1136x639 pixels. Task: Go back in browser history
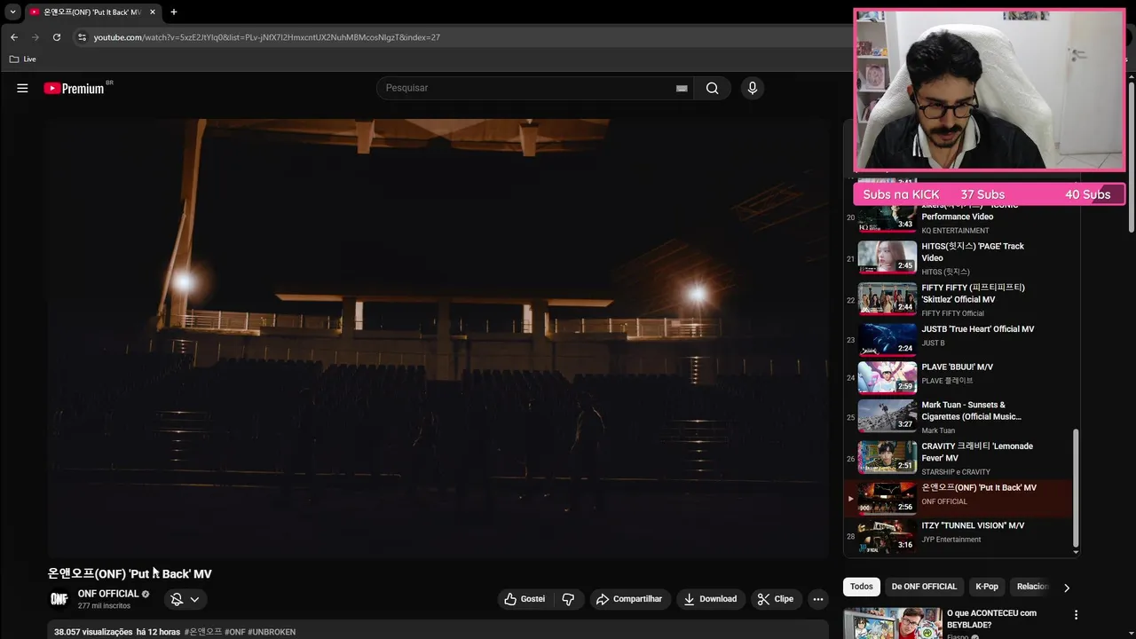coord(13,37)
